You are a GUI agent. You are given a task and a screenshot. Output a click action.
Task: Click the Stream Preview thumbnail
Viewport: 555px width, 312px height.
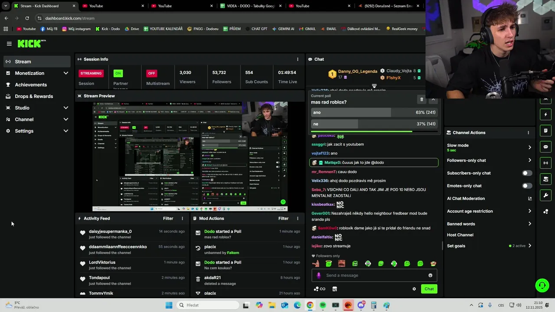(x=190, y=156)
